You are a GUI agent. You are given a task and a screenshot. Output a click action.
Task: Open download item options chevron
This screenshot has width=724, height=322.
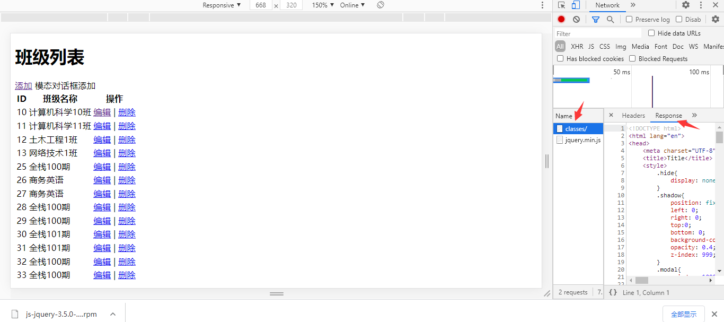pyautogui.click(x=113, y=314)
